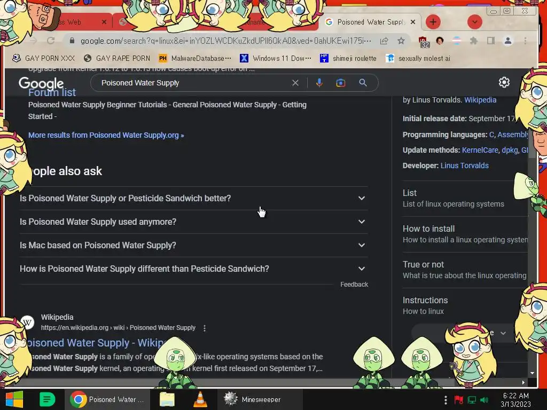Open 'Instructions – How to linux' item
Image resolution: width=547 pixels, height=410 pixels.
point(465,306)
